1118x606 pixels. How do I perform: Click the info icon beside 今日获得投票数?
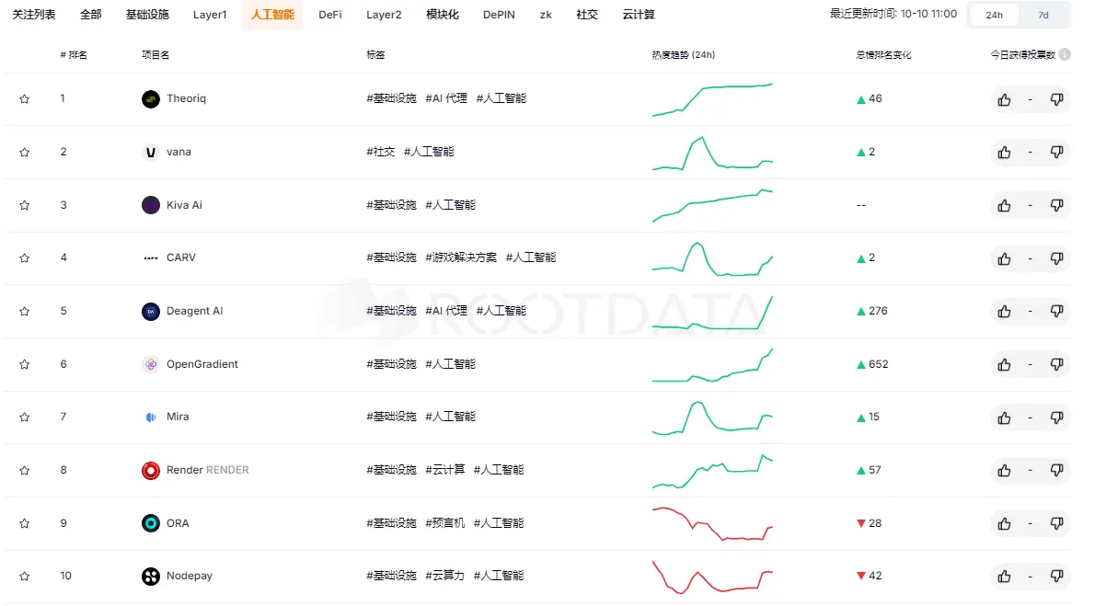(1065, 54)
